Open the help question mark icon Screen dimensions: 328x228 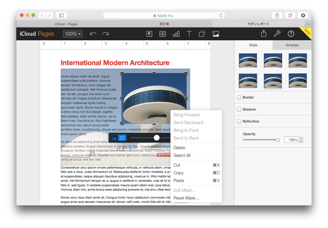(291, 34)
